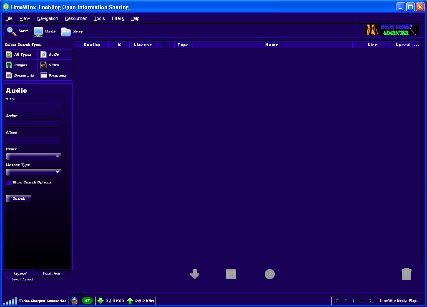Click the stop search X icon

point(270,274)
